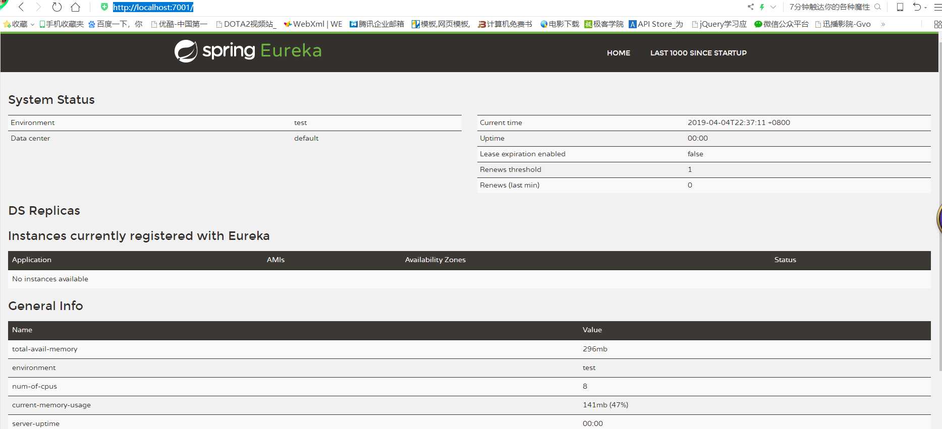Click the grid apps icon on bookmarks bar
The height and width of the screenshot is (429, 942).
click(937, 24)
